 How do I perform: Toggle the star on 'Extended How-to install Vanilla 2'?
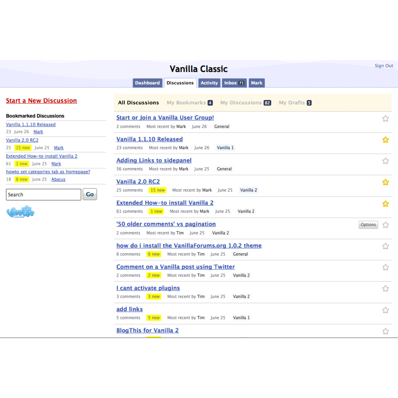click(x=386, y=203)
